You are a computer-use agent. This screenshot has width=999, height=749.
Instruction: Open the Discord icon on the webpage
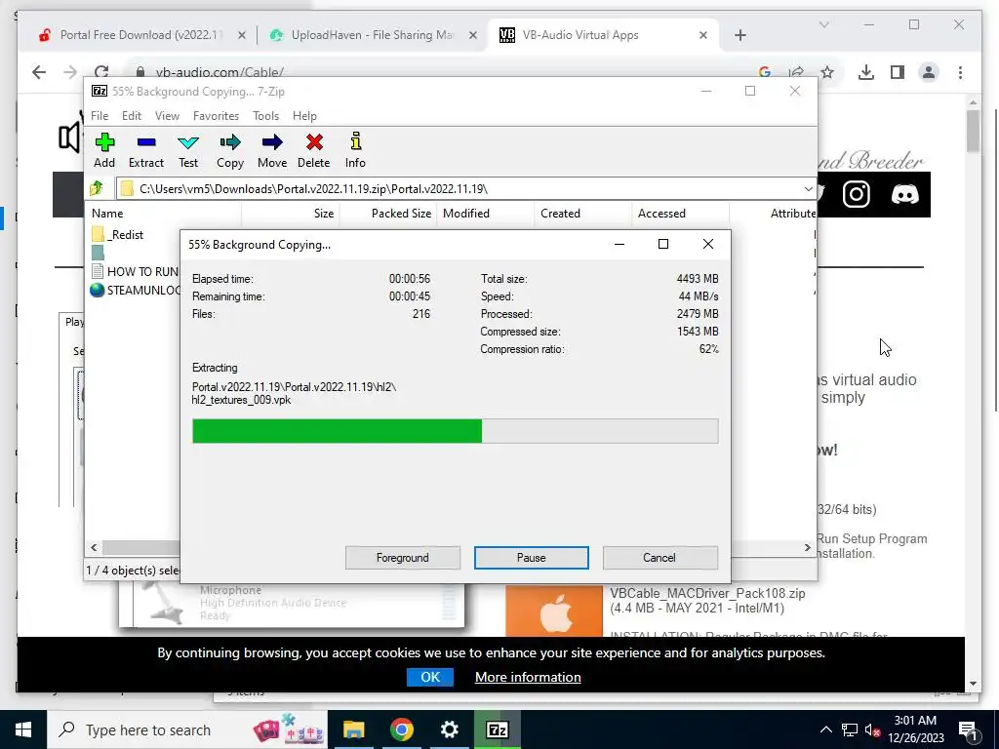(904, 194)
